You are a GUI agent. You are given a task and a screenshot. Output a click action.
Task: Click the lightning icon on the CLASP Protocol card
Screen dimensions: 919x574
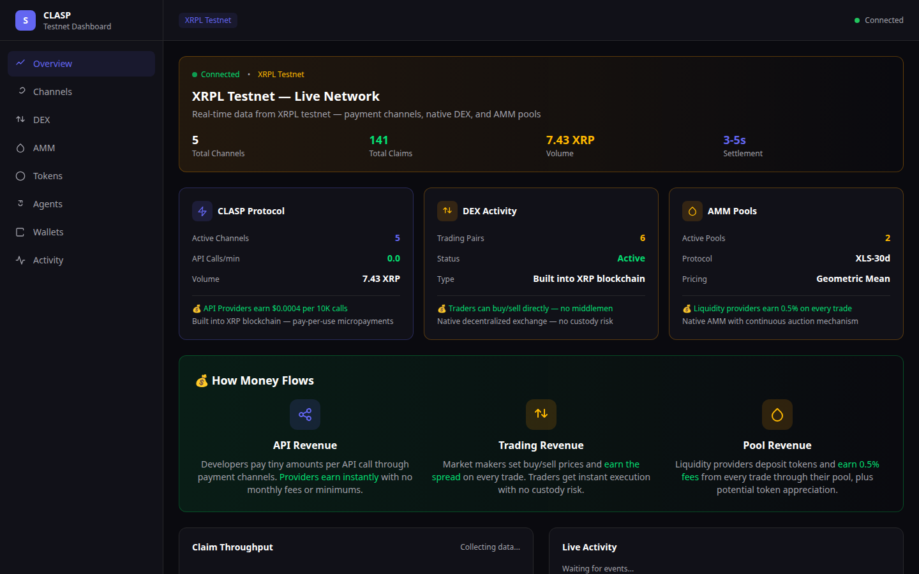tap(202, 210)
